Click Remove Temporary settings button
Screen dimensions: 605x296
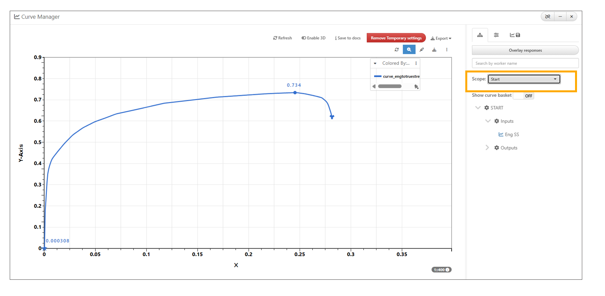coord(396,38)
